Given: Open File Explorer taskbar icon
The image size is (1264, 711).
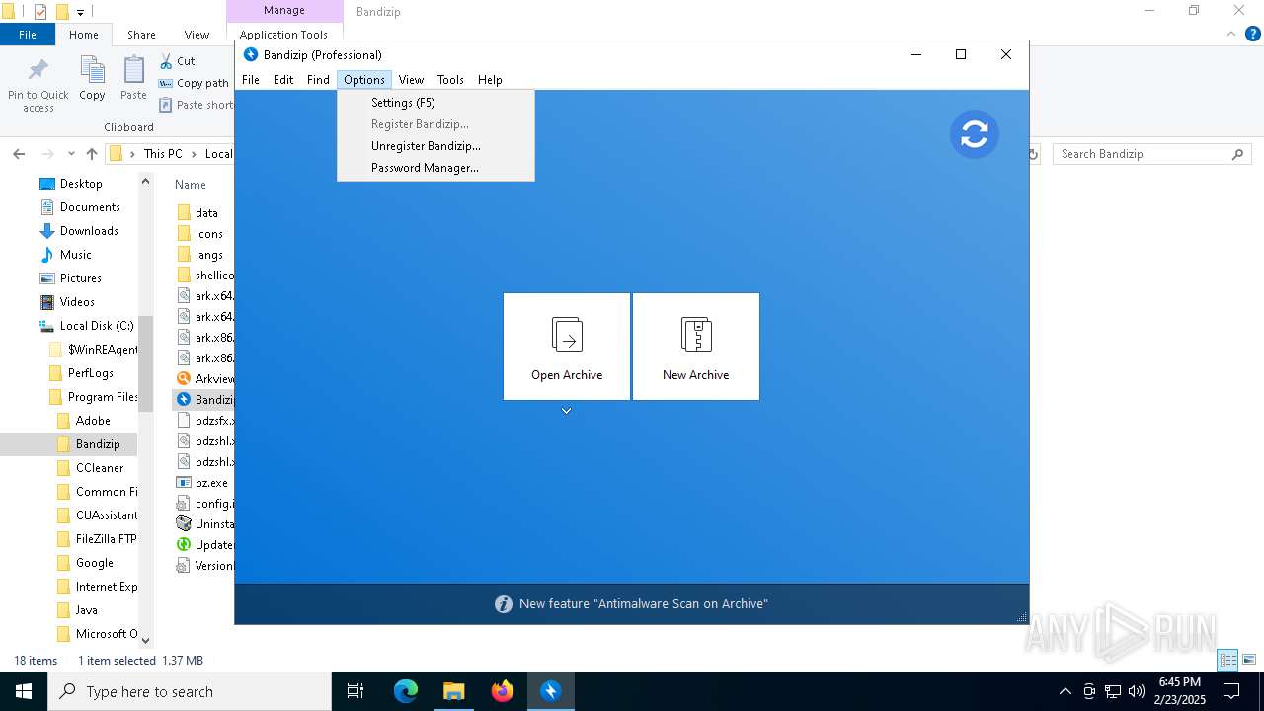Looking at the screenshot, I should click(x=454, y=691).
